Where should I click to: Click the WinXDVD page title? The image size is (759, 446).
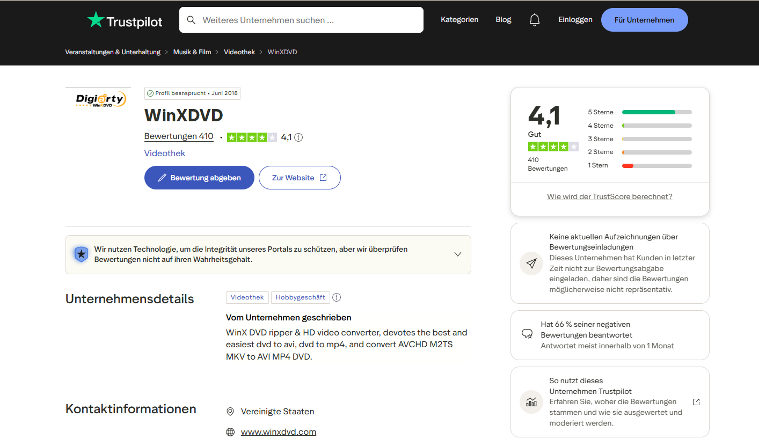coord(184,115)
